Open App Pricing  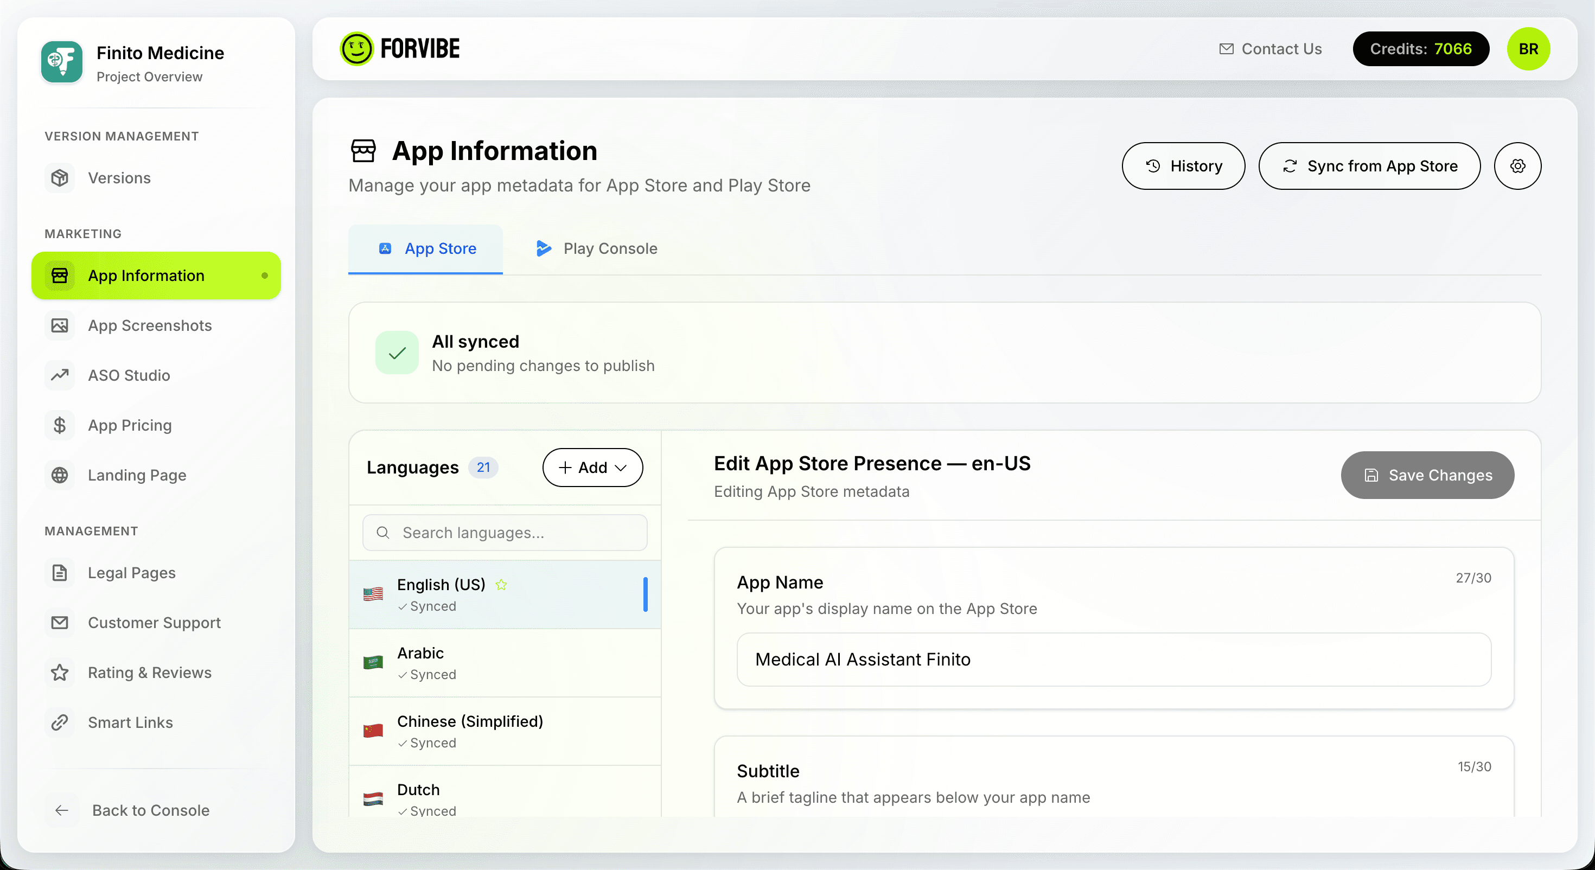130,425
